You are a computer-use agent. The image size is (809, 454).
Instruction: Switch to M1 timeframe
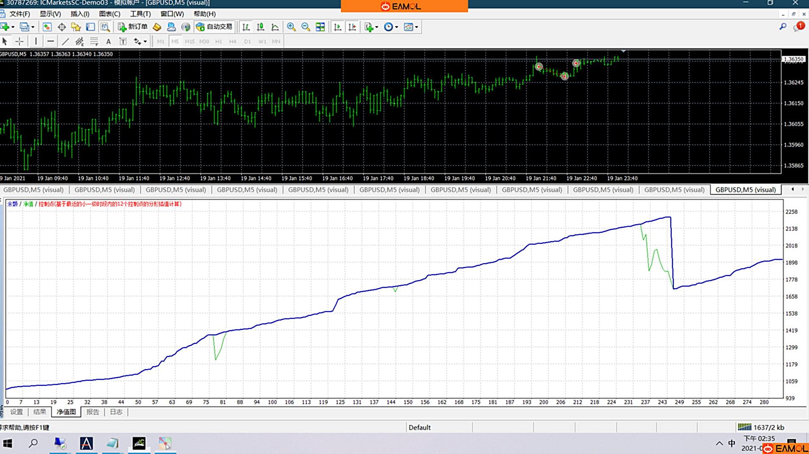pyautogui.click(x=161, y=41)
